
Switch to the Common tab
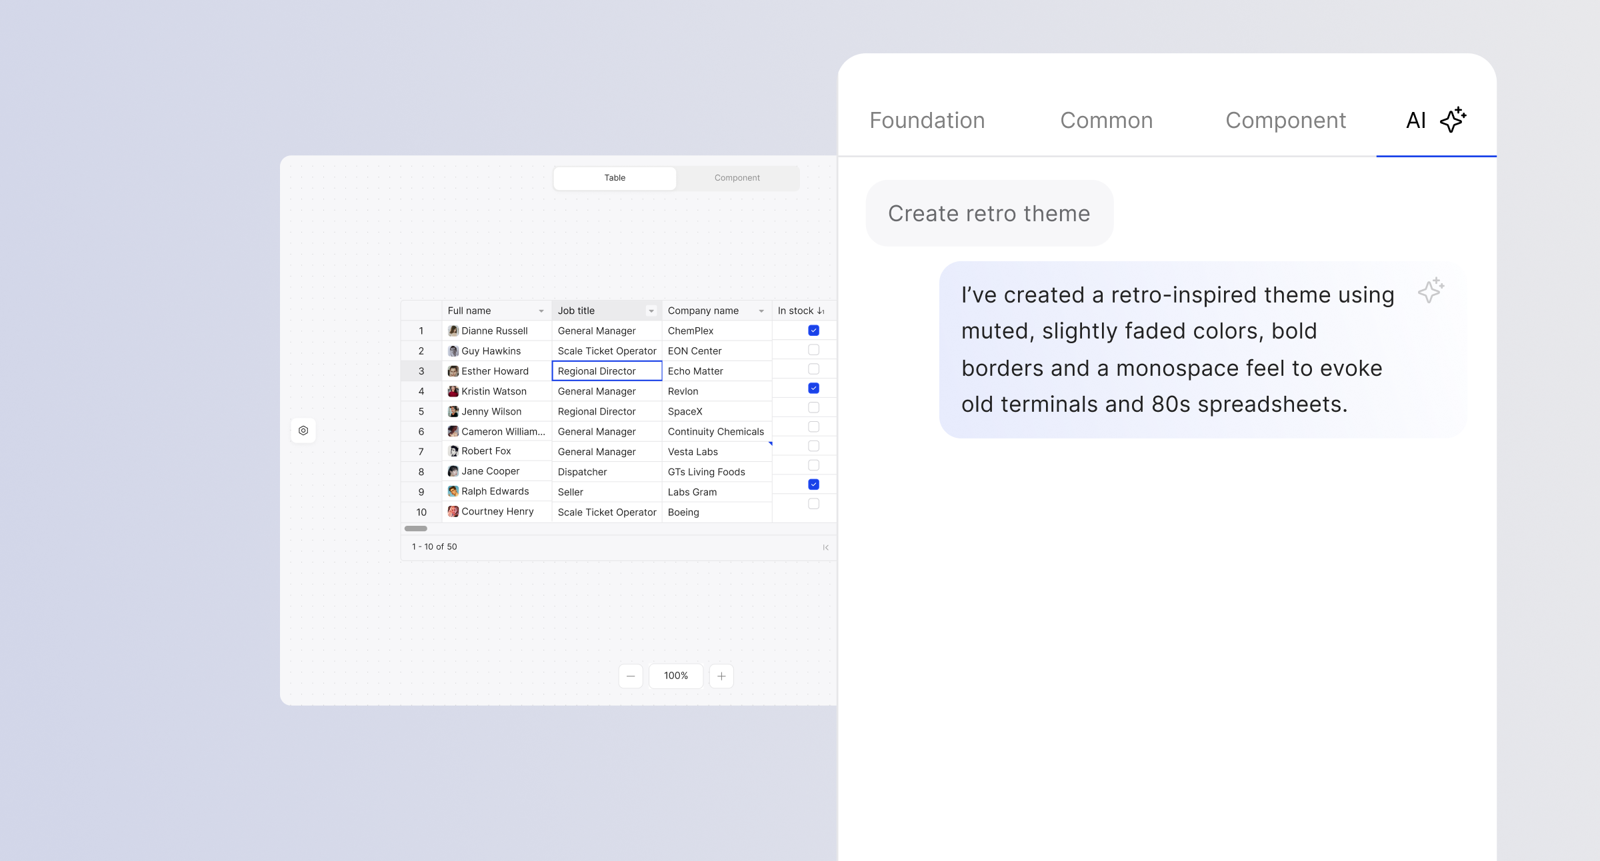[x=1107, y=121]
